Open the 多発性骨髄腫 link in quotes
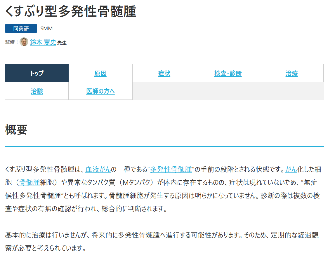The height and width of the screenshot is (253, 328). 171,169
